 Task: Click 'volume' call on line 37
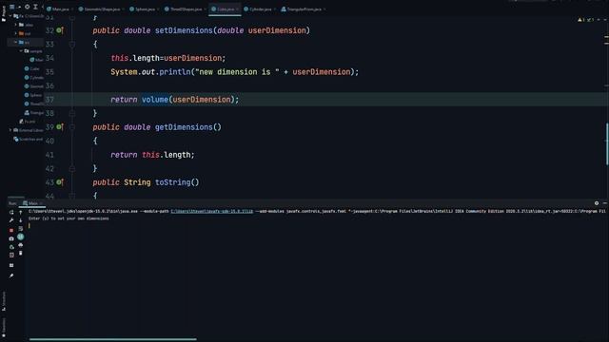(x=155, y=99)
